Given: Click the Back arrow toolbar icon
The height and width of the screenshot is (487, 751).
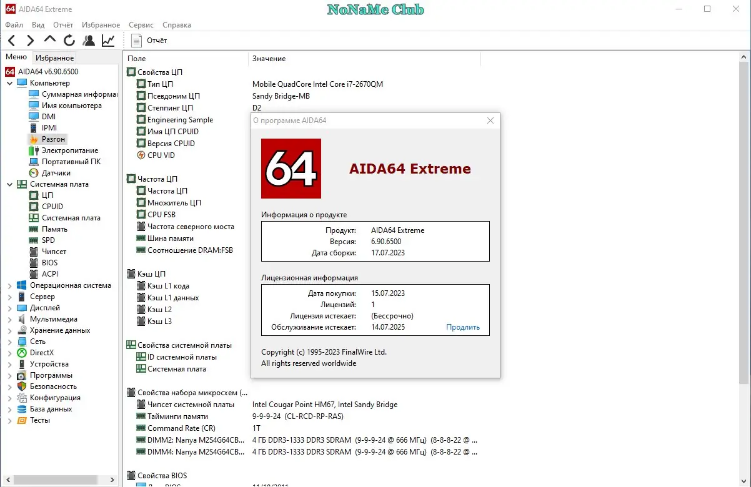Looking at the screenshot, I should click(11, 41).
